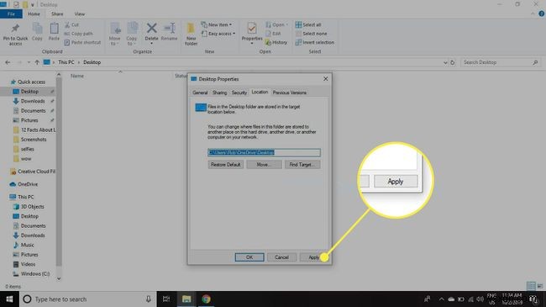546x307 pixels.
Task: Expand the Open dropdown in ribbon
Action: 277,24
